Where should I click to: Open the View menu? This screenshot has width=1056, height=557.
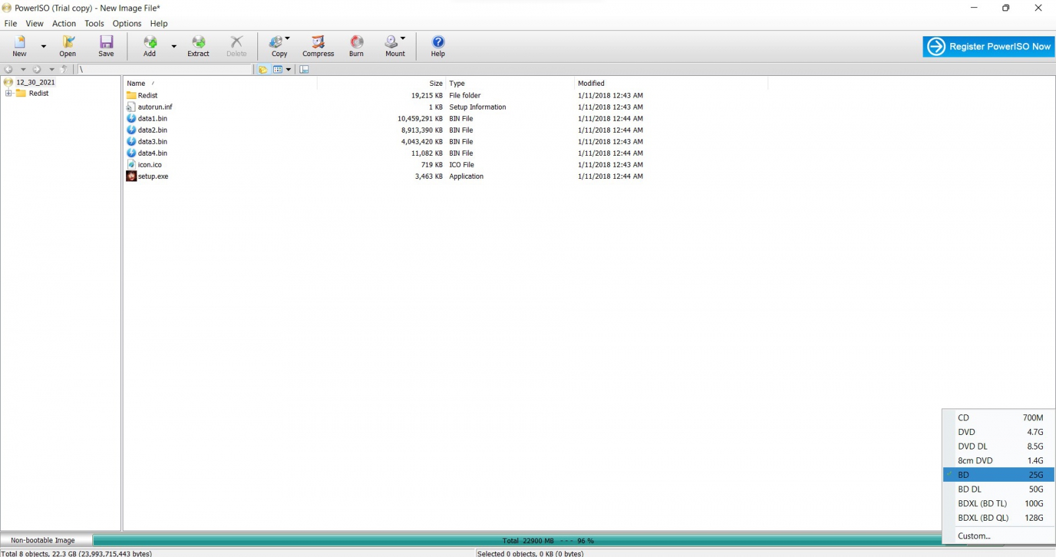click(34, 23)
